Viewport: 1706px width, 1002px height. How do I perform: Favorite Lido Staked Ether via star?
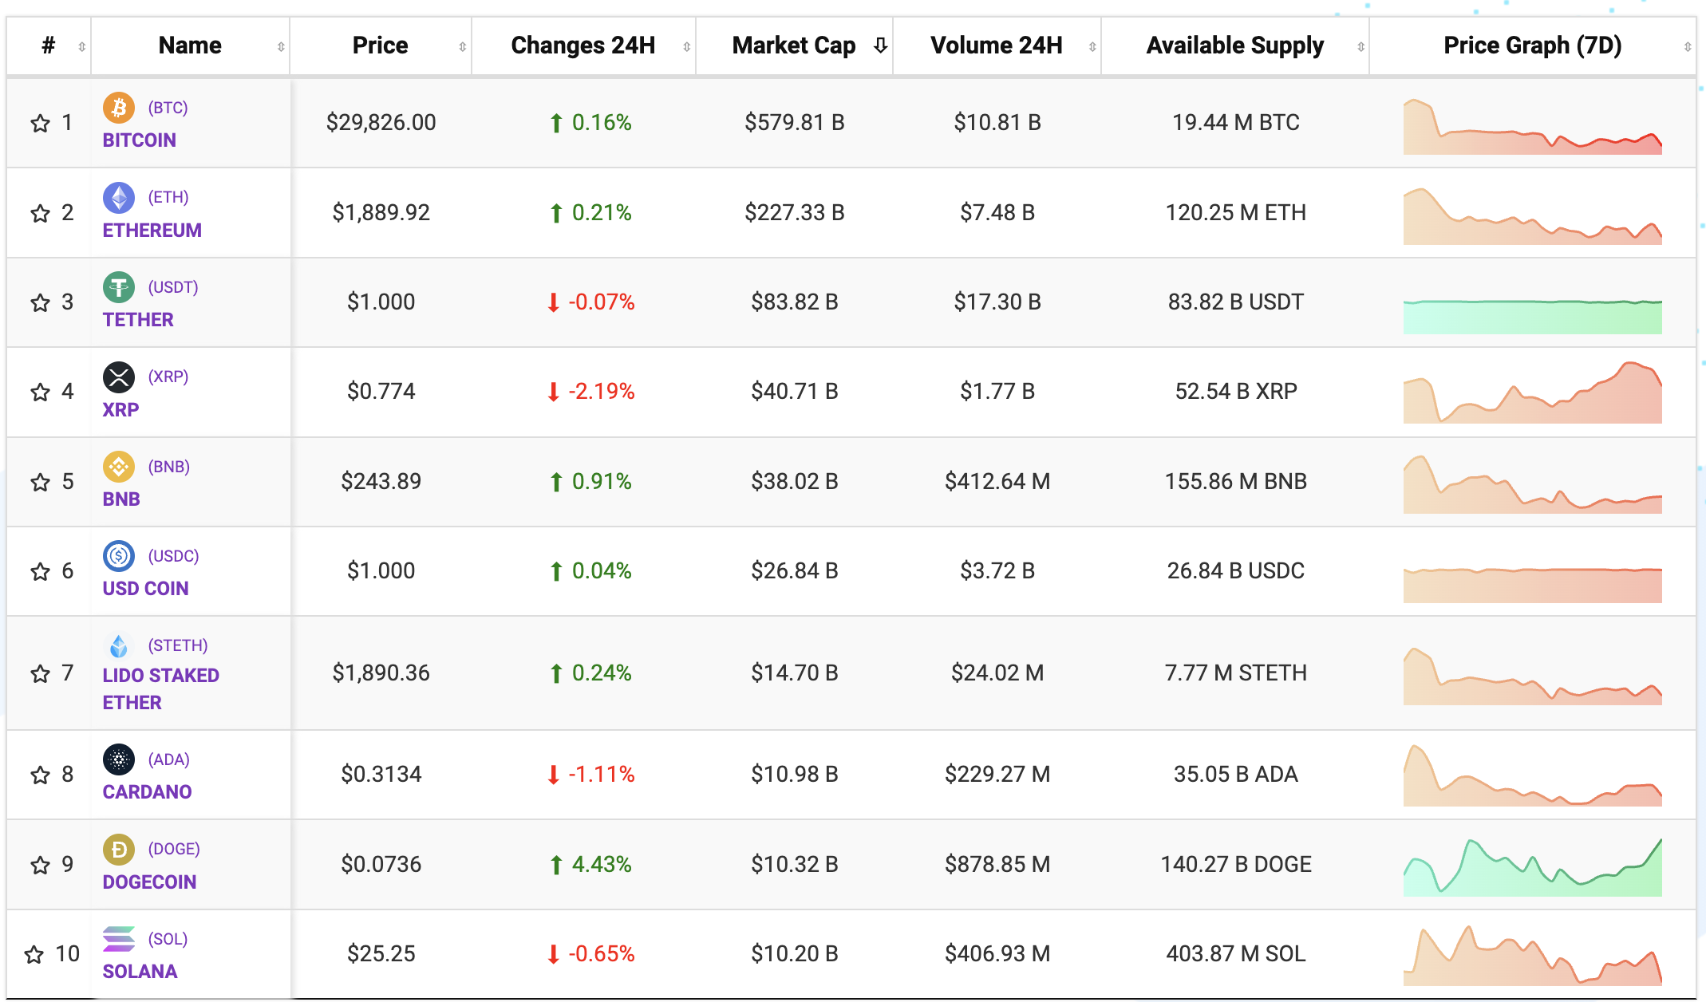[x=40, y=673]
